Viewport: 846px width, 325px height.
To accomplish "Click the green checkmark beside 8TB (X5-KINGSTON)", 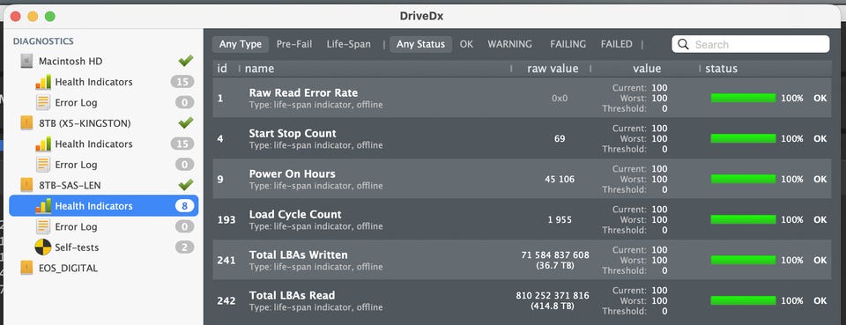I will click(186, 123).
